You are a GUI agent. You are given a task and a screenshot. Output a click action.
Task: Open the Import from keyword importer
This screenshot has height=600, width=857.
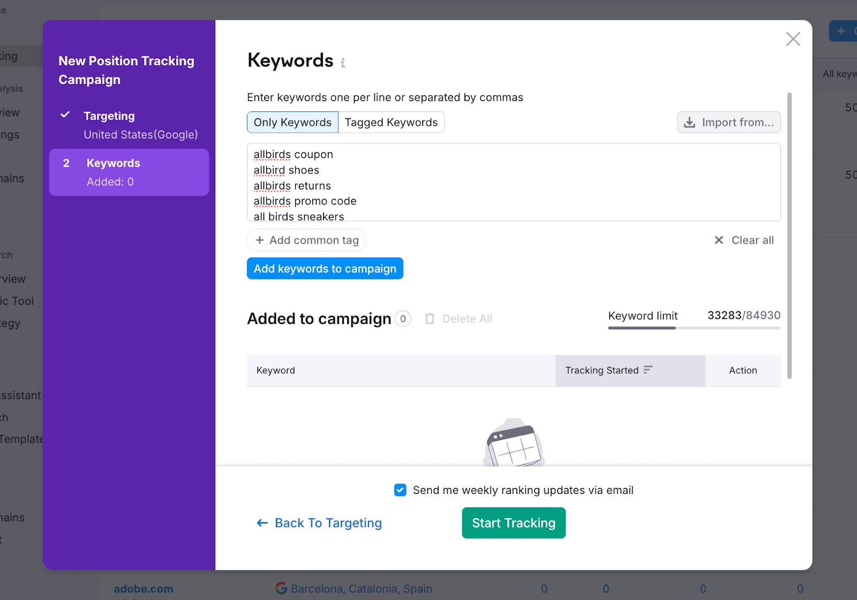click(728, 122)
